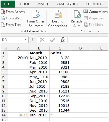This screenshot has width=109, height=122.
Task: Click the From Web data icon
Action: [3, 18]
